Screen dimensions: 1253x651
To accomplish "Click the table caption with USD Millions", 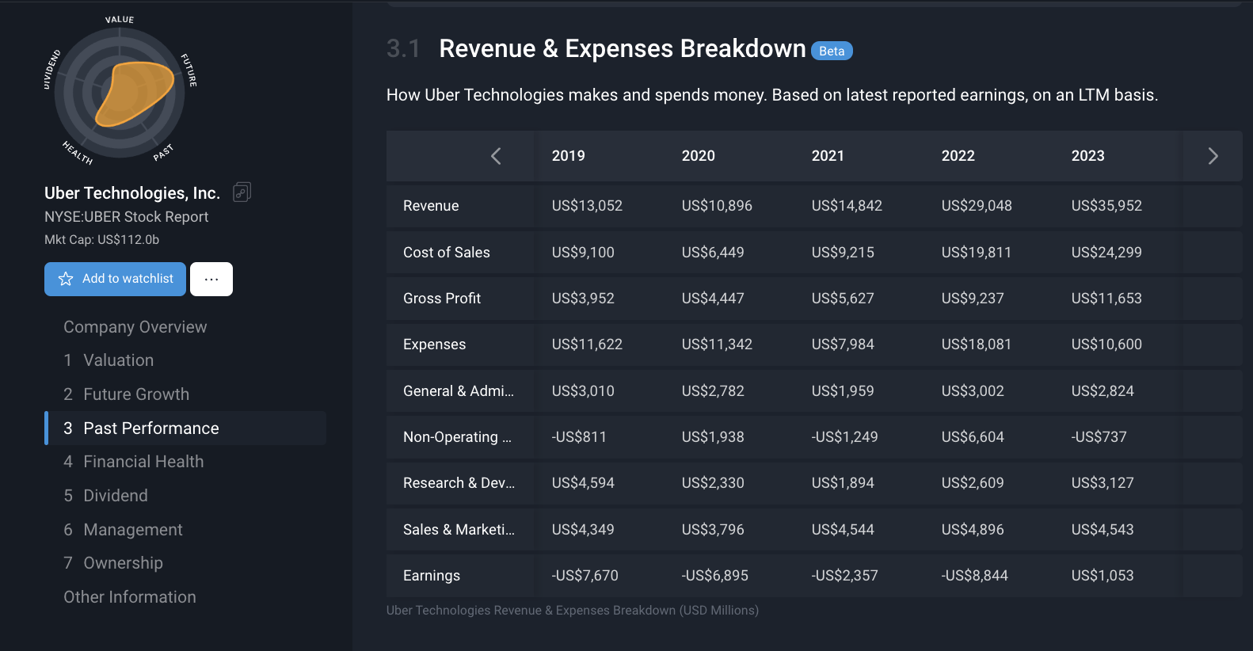I will [573, 611].
